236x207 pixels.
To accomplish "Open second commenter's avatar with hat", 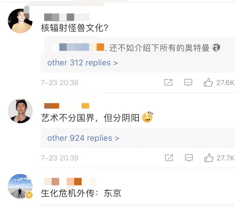I will click(19, 111).
